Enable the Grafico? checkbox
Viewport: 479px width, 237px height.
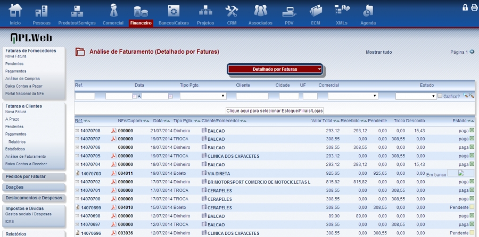pos(440,96)
